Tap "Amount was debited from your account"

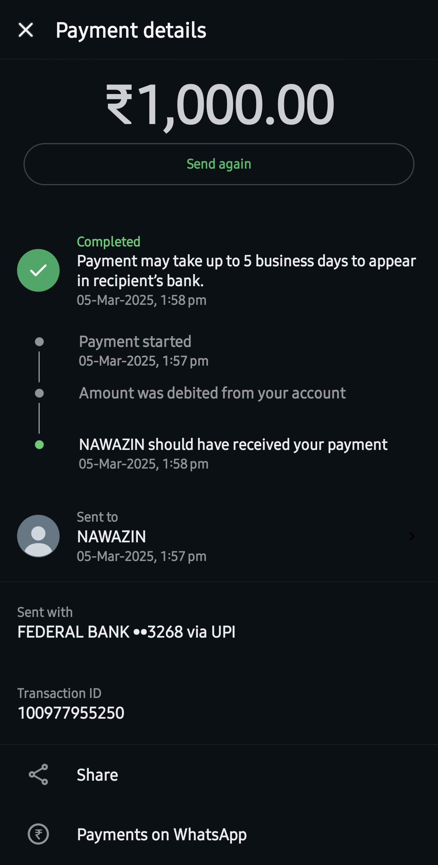click(x=212, y=393)
